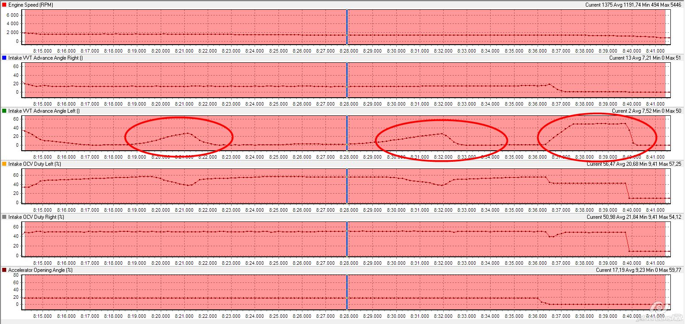The width and height of the screenshot is (685, 324).
Task: Click the green VVT Advance Left color square
Action: tap(4, 111)
